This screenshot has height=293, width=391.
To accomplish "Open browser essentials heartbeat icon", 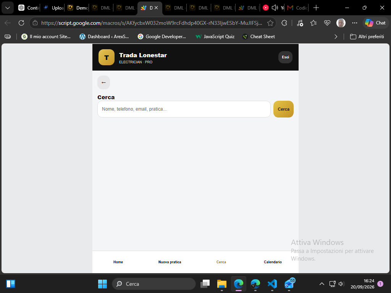I will coord(327,23).
